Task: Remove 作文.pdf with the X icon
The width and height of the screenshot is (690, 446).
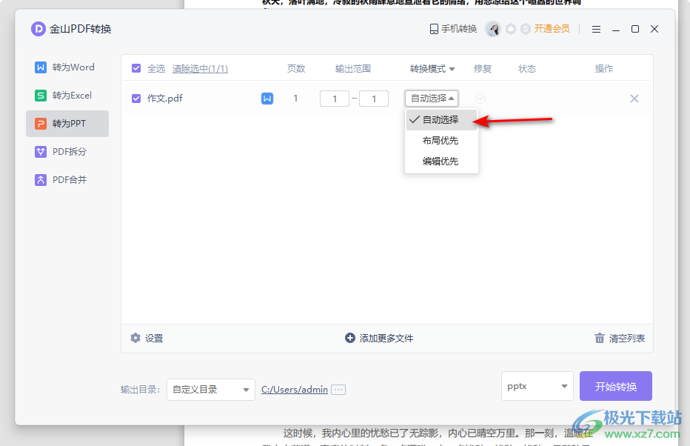Action: click(634, 99)
